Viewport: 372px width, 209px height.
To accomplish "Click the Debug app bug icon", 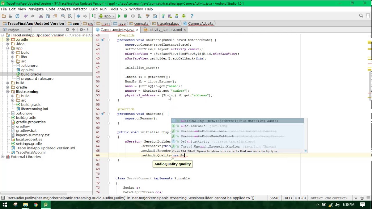I will point(126,16).
